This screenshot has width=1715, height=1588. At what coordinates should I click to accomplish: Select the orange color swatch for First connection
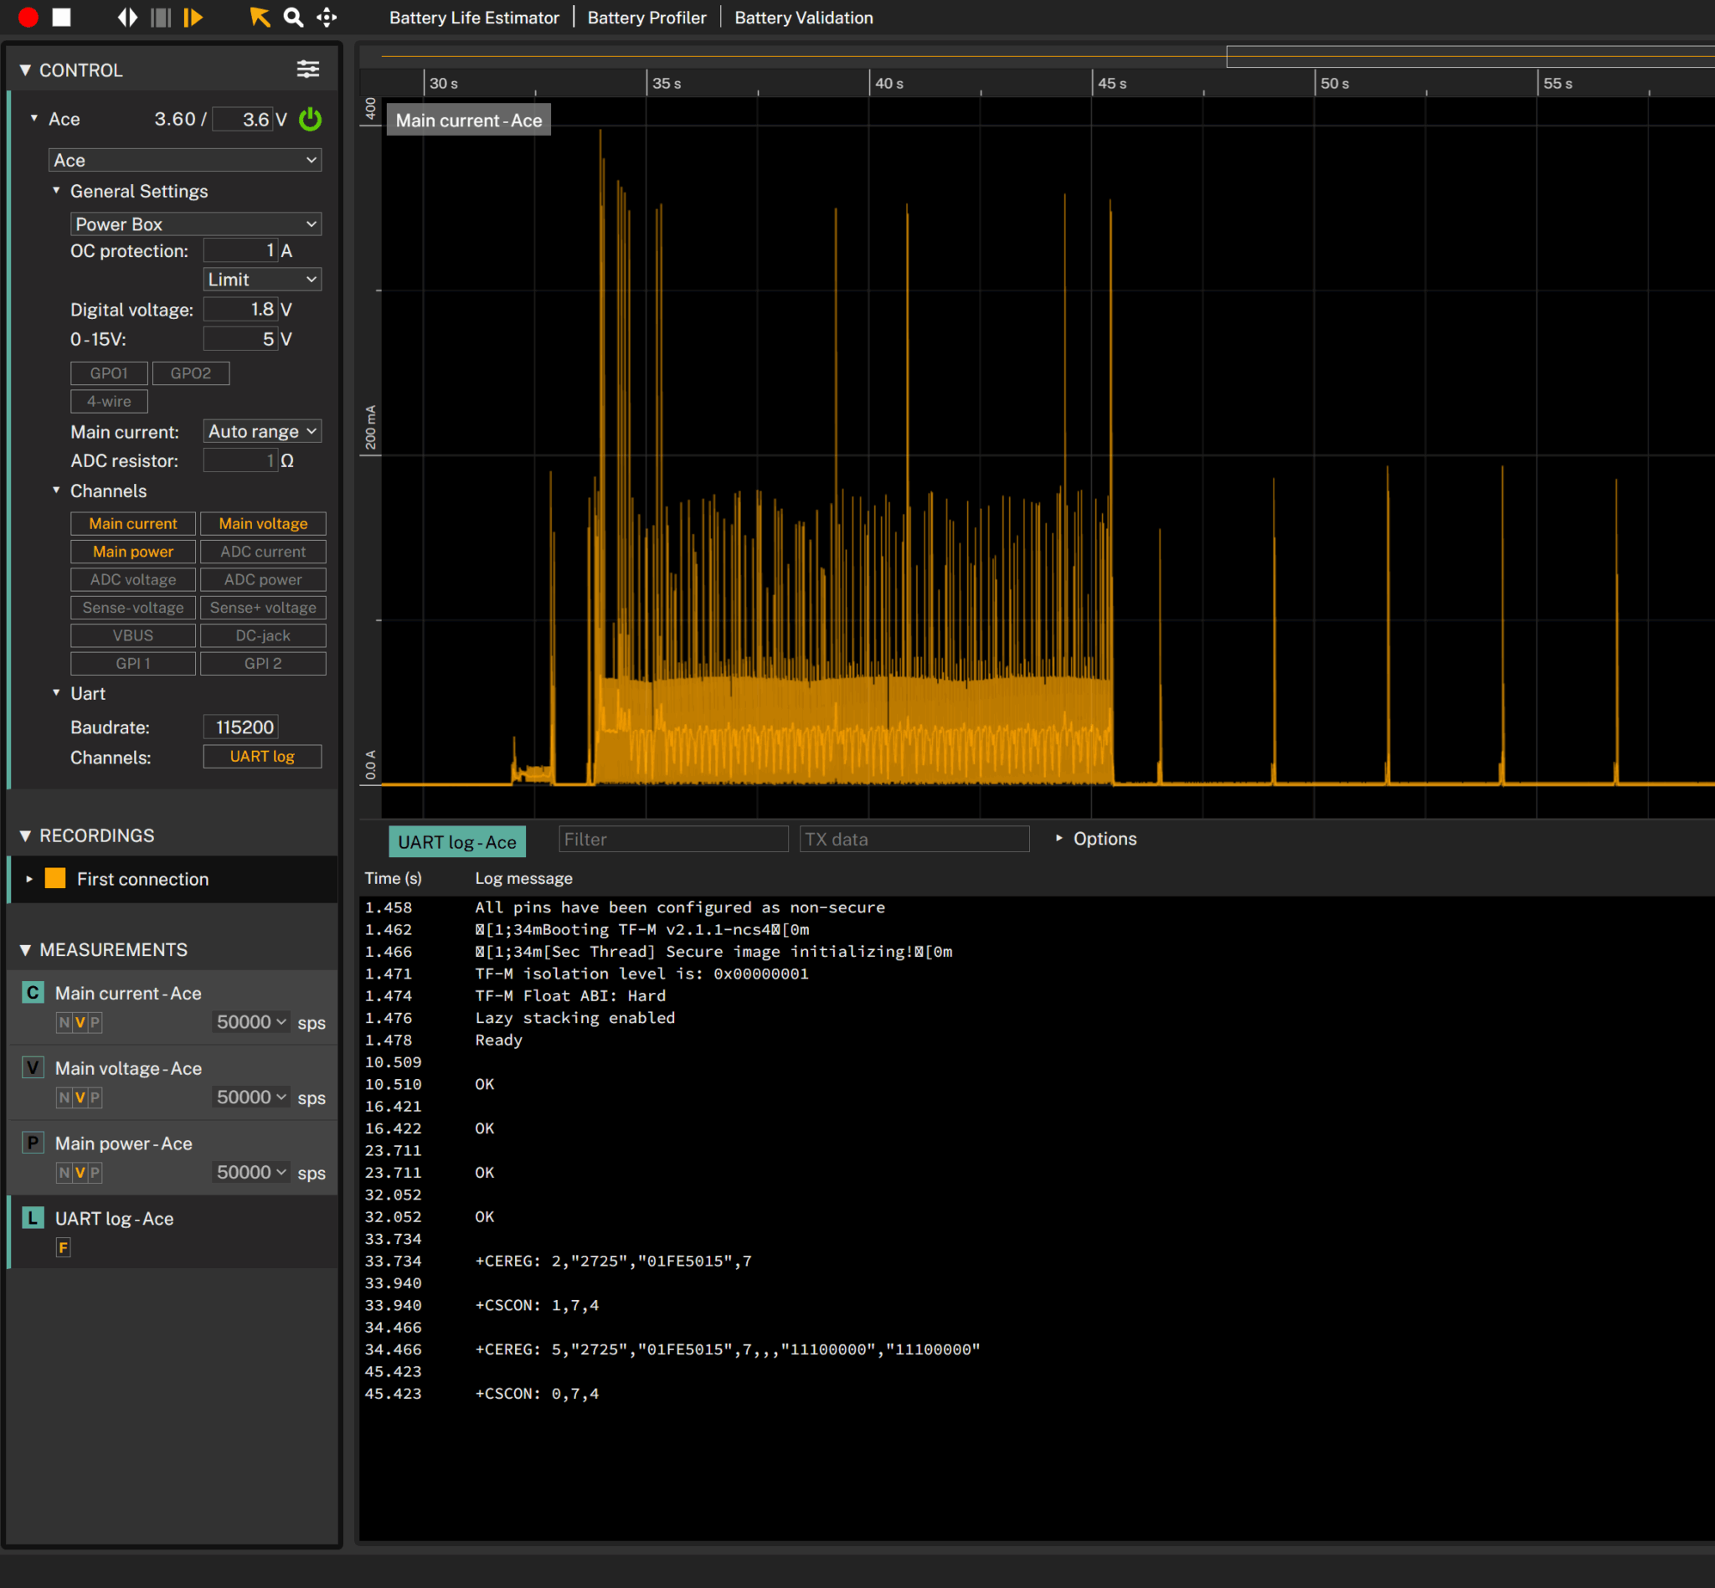tap(56, 878)
